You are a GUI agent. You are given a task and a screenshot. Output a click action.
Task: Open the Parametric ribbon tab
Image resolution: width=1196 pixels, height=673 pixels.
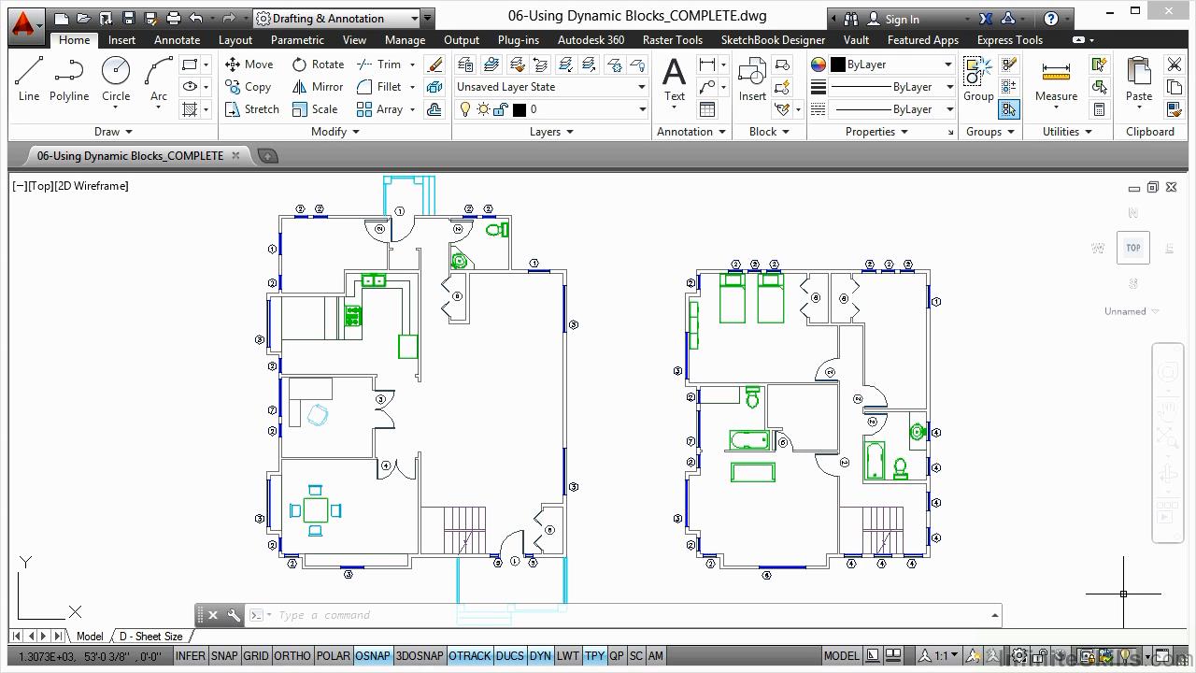297,40
